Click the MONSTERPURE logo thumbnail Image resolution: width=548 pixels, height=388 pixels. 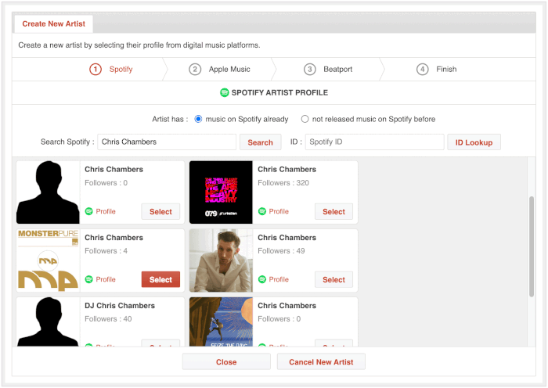(48, 260)
